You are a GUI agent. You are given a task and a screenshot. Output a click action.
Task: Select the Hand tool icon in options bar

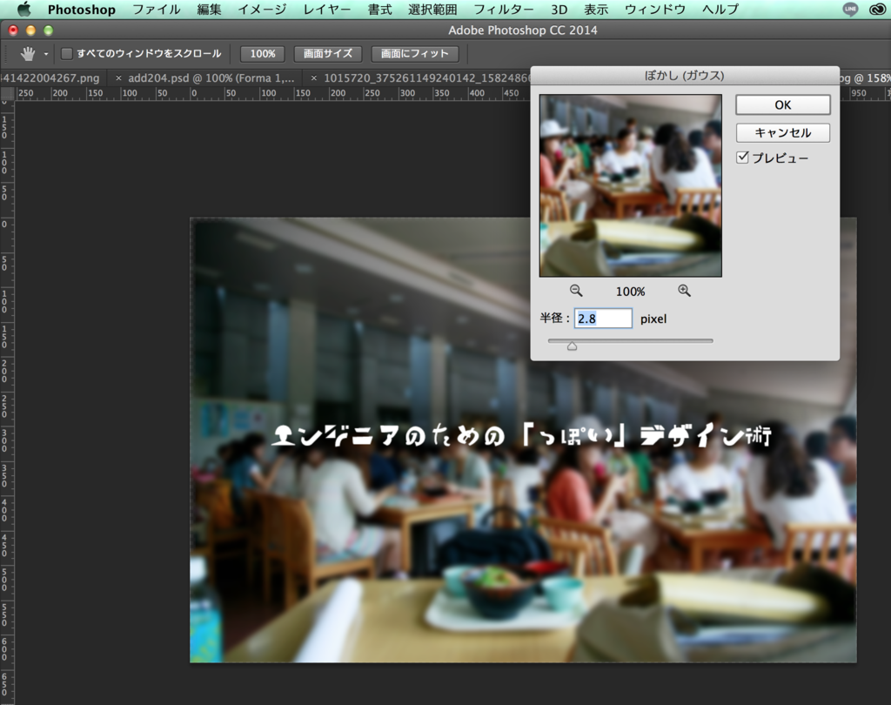27,54
